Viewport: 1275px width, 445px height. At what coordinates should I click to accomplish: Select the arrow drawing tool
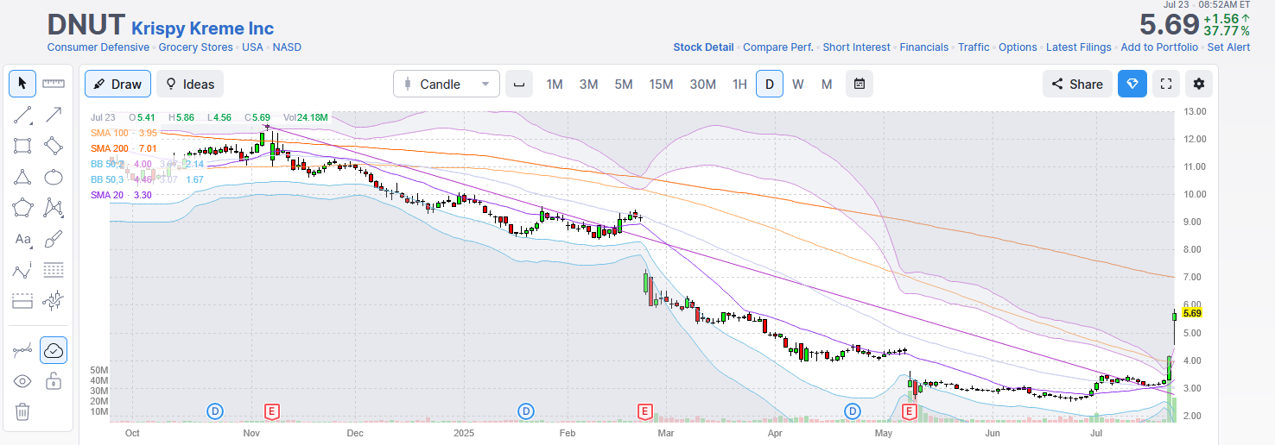[54, 115]
